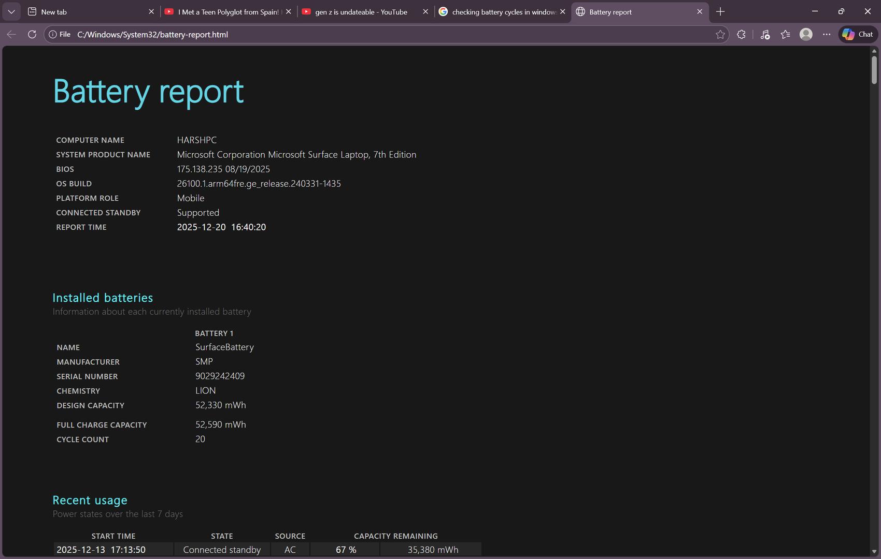Switch to checking battery cycles Google tab
This screenshot has width=881, height=559.
click(x=498, y=11)
